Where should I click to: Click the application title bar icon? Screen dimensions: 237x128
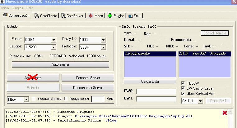(2, 2)
